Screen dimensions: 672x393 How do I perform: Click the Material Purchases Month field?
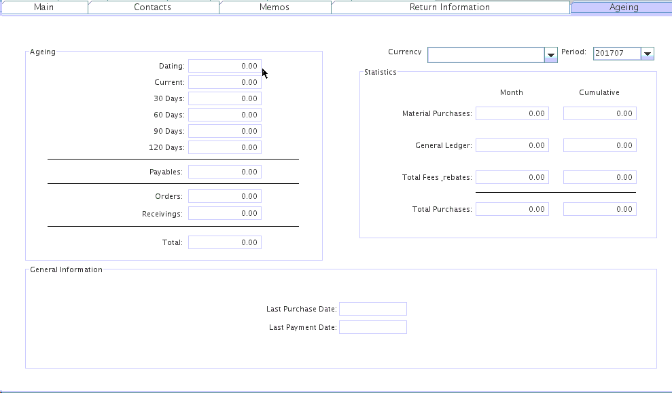[x=512, y=113]
